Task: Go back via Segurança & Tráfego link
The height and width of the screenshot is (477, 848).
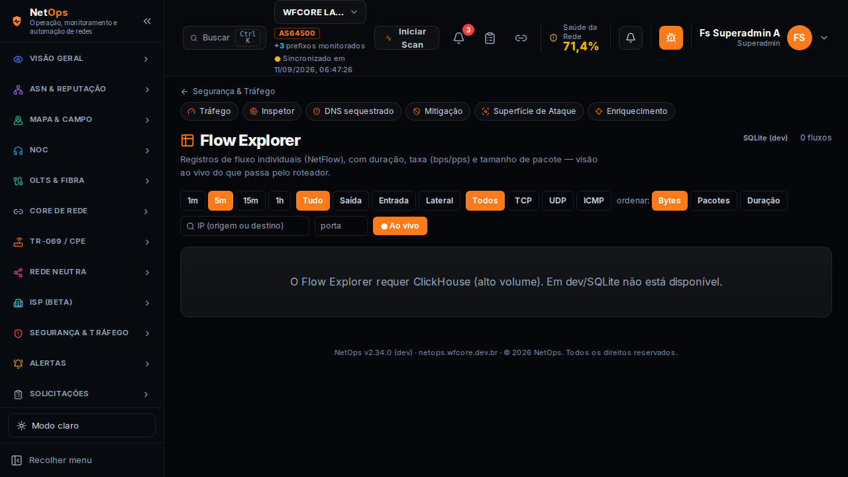Action: 228,91
